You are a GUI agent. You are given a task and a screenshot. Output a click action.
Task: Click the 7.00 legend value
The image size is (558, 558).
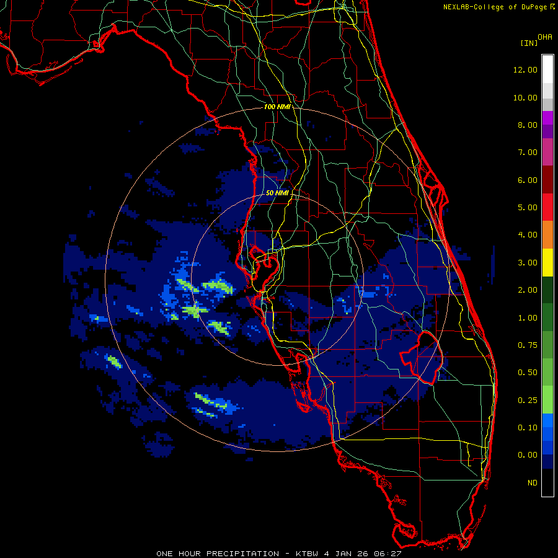point(528,153)
